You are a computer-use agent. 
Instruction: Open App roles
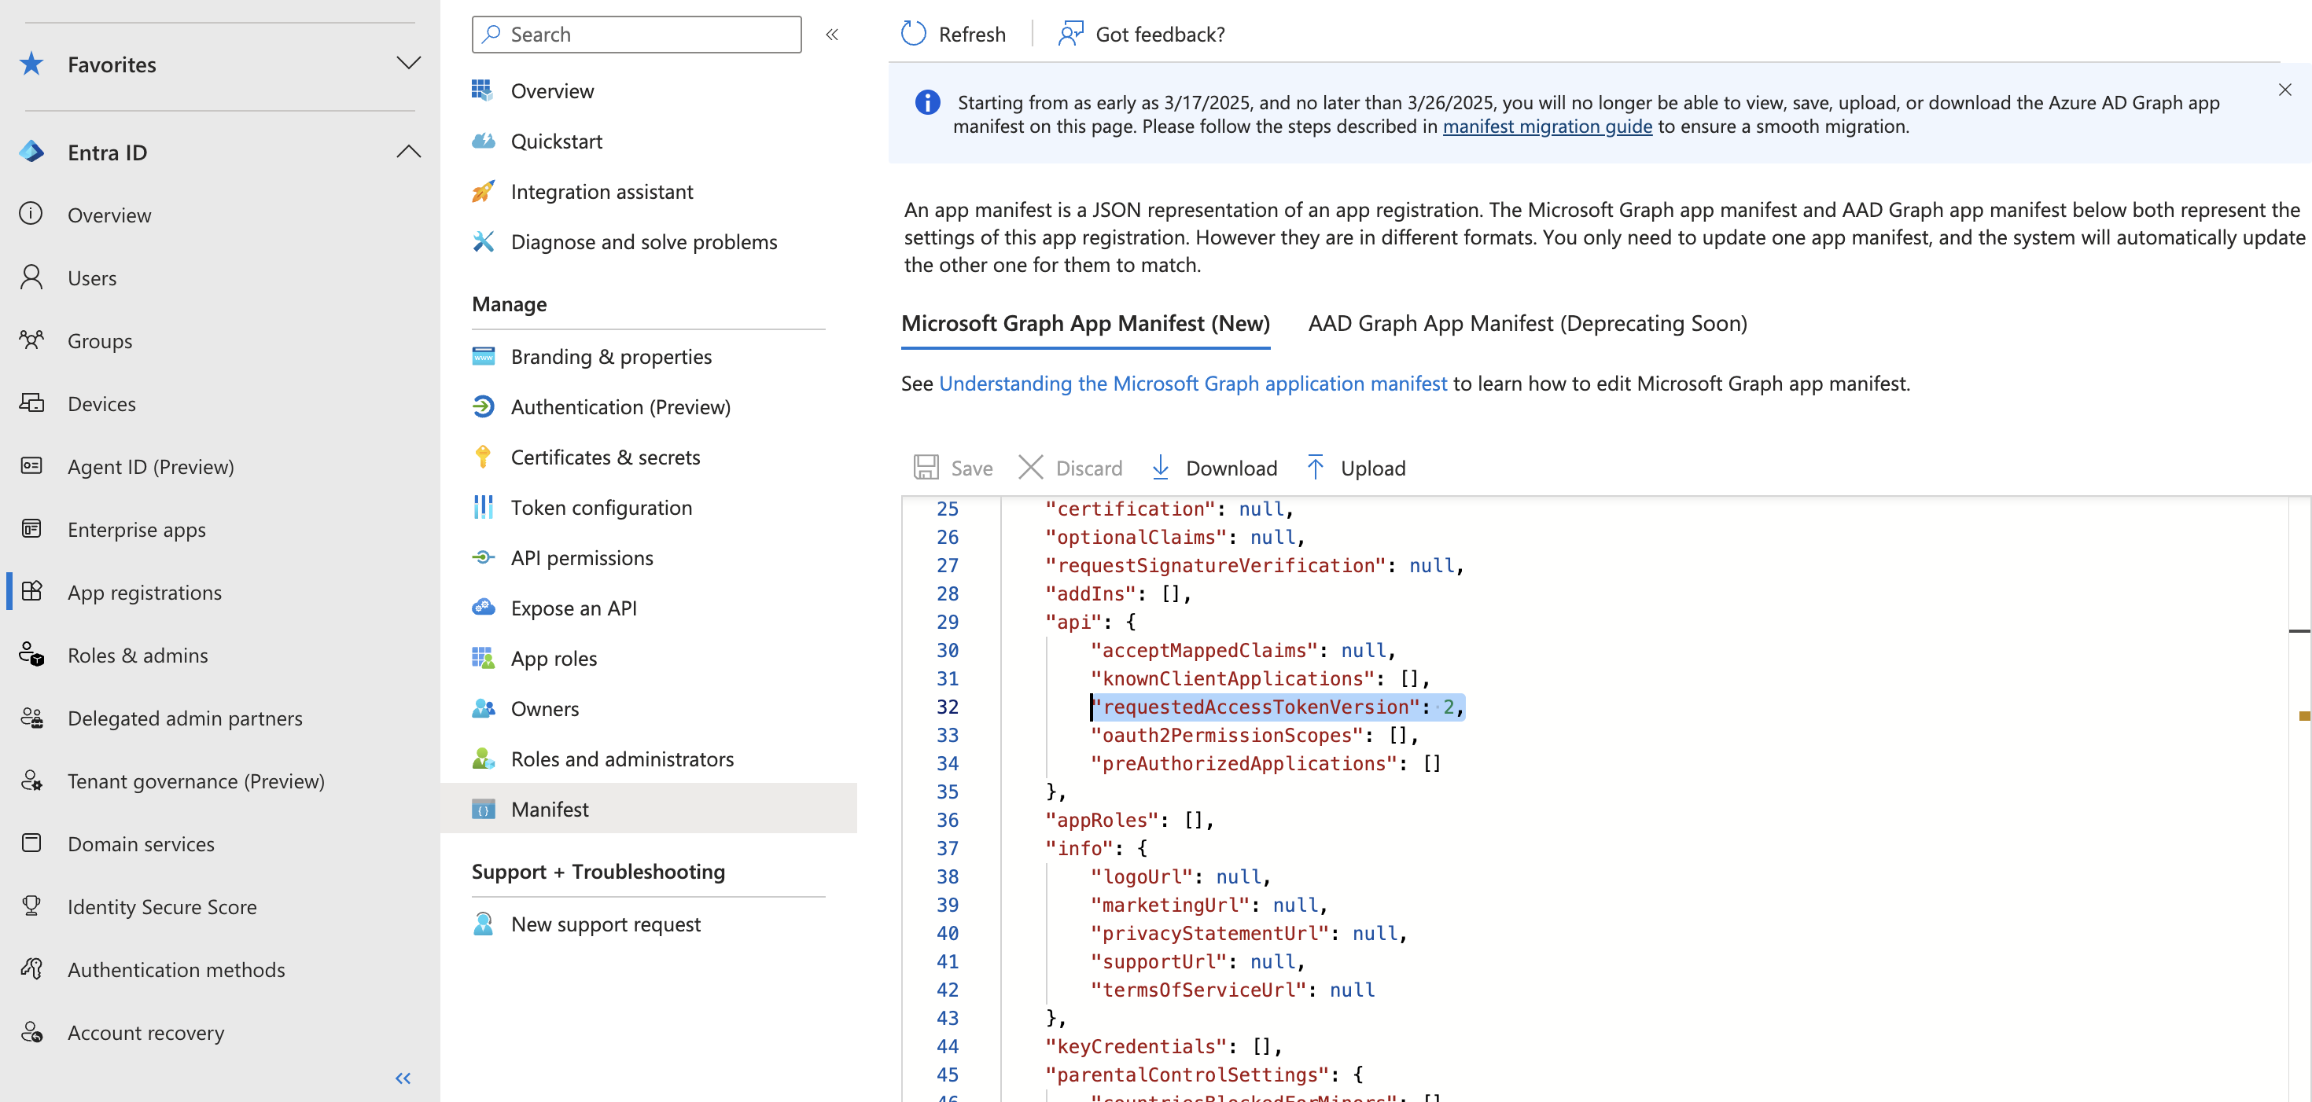(x=553, y=658)
